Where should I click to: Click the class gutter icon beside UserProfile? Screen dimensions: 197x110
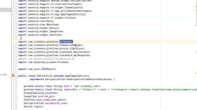[13, 75]
